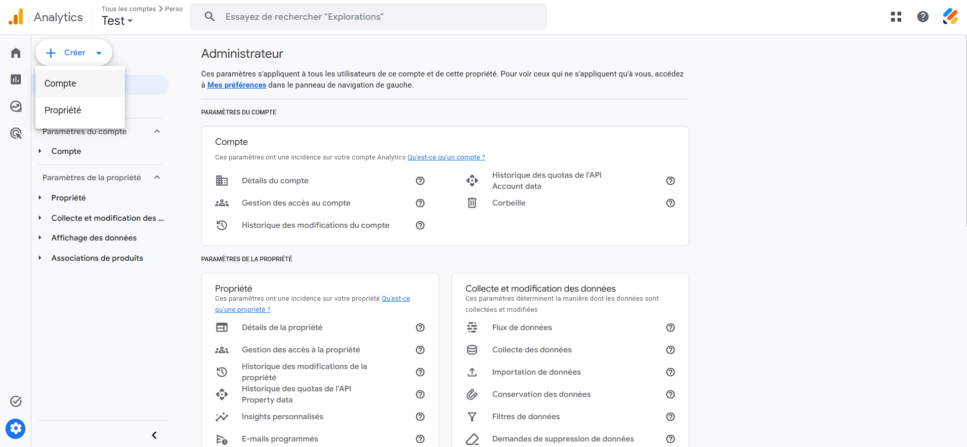Screen dimensions: 967x447
Task: Expand Collecte et modification des données item
Action: tap(40, 218)
